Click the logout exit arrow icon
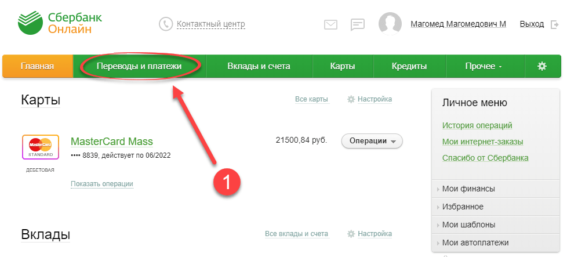The image size is (567, 257). point(554,24)
